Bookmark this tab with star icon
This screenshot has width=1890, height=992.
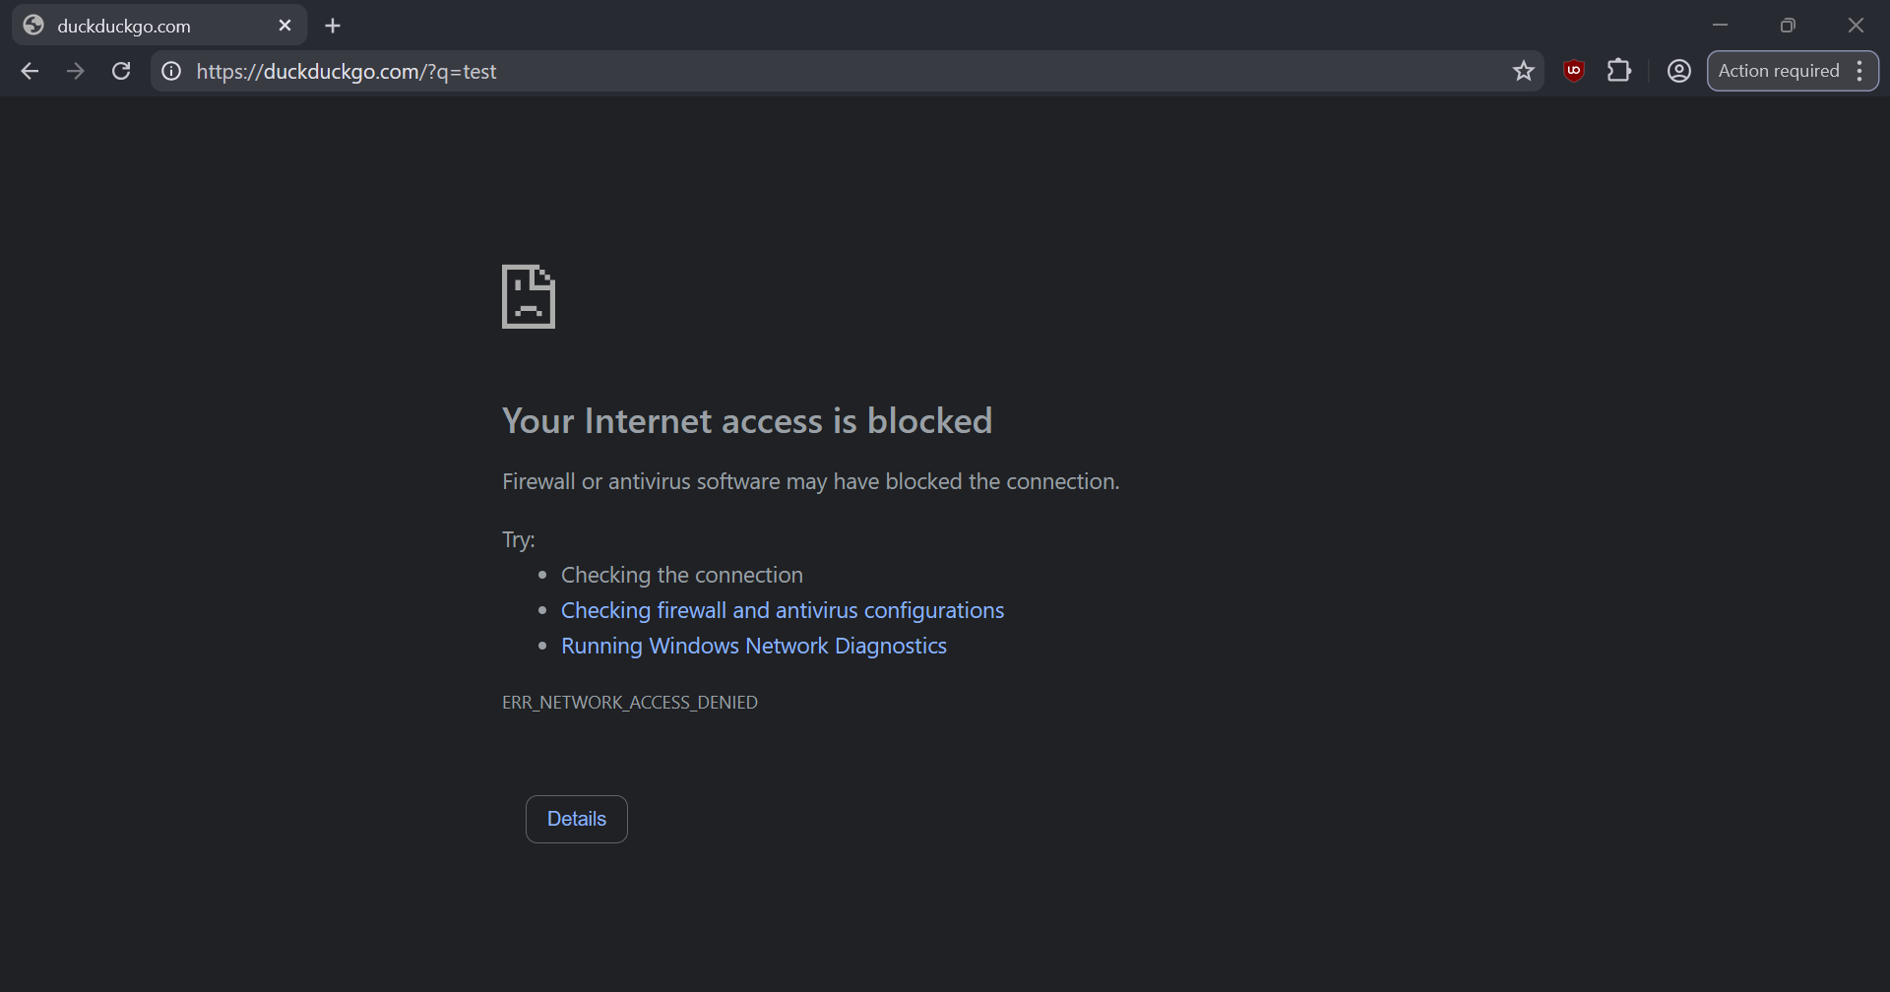point(1524,71)
